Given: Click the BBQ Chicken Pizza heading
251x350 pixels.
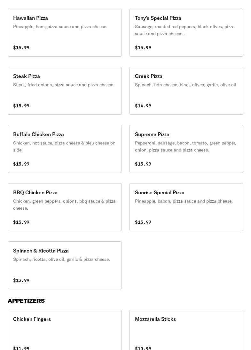Looking at the screenshot, I should [35, 192].
